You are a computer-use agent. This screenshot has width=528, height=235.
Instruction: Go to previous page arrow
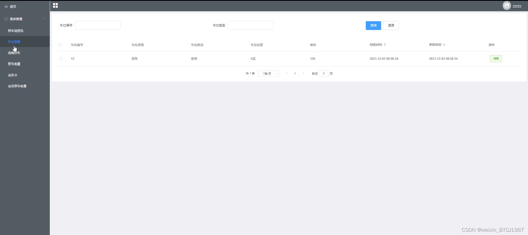click(286, 73)
